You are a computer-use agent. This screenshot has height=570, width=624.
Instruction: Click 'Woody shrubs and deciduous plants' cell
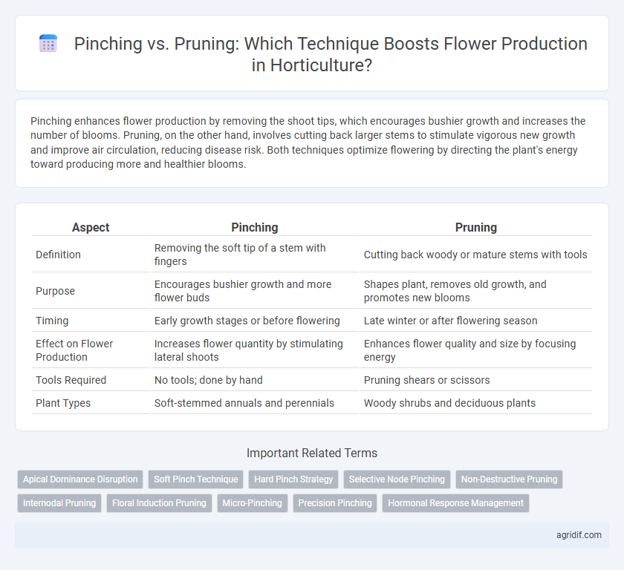[476, 403]
